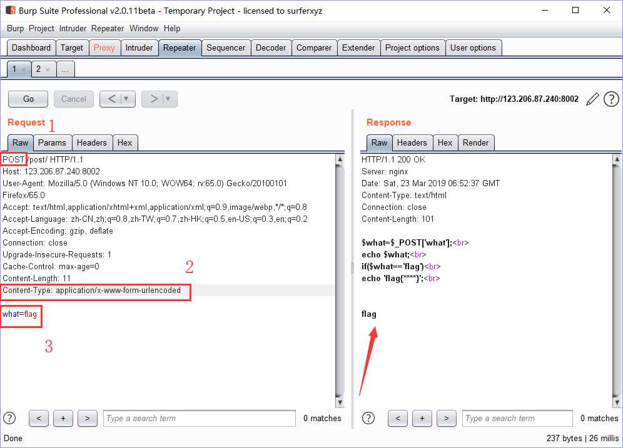This screenshot has width=623, height=448.
Task: Switch to the Target tab
Action: [x=71, y=47]
